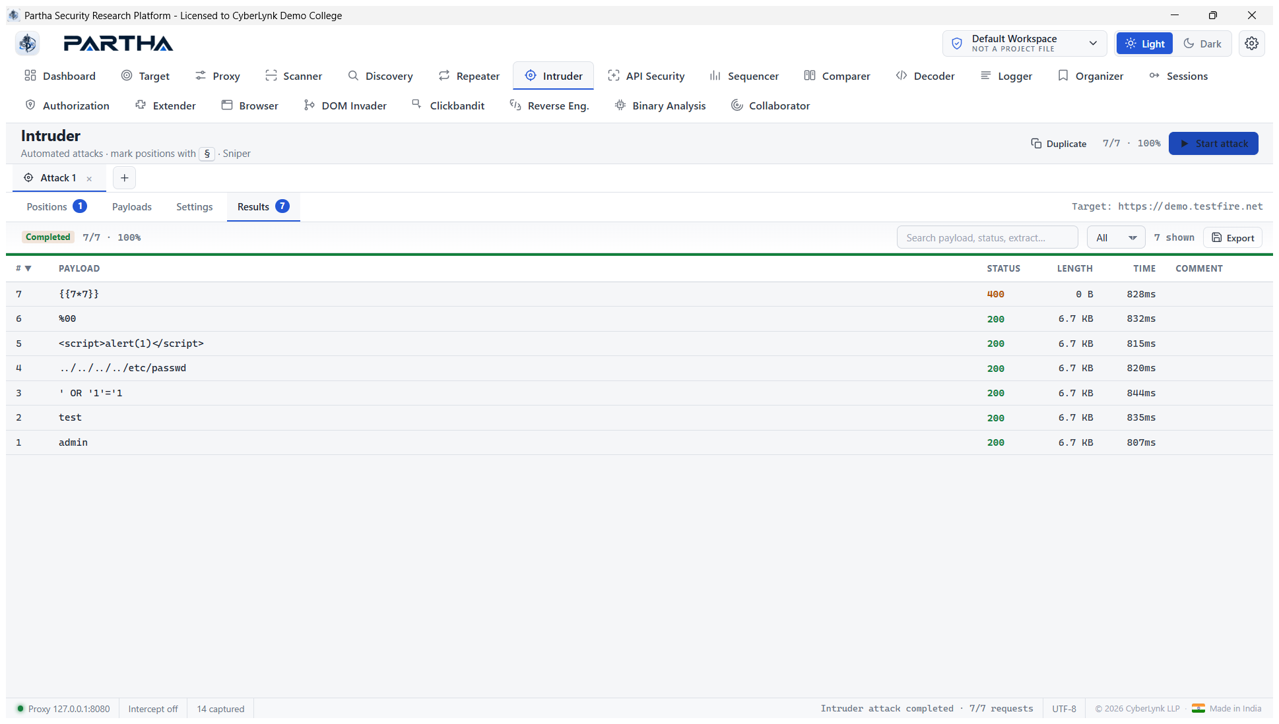Open the Discovery module
This screenshot has height=724, width=1279.
(380, 76)
